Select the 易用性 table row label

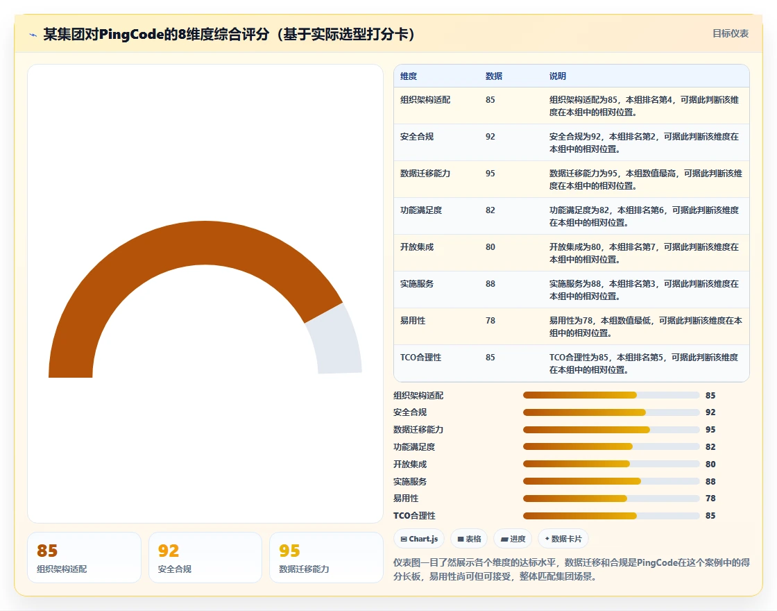[413, 320]
